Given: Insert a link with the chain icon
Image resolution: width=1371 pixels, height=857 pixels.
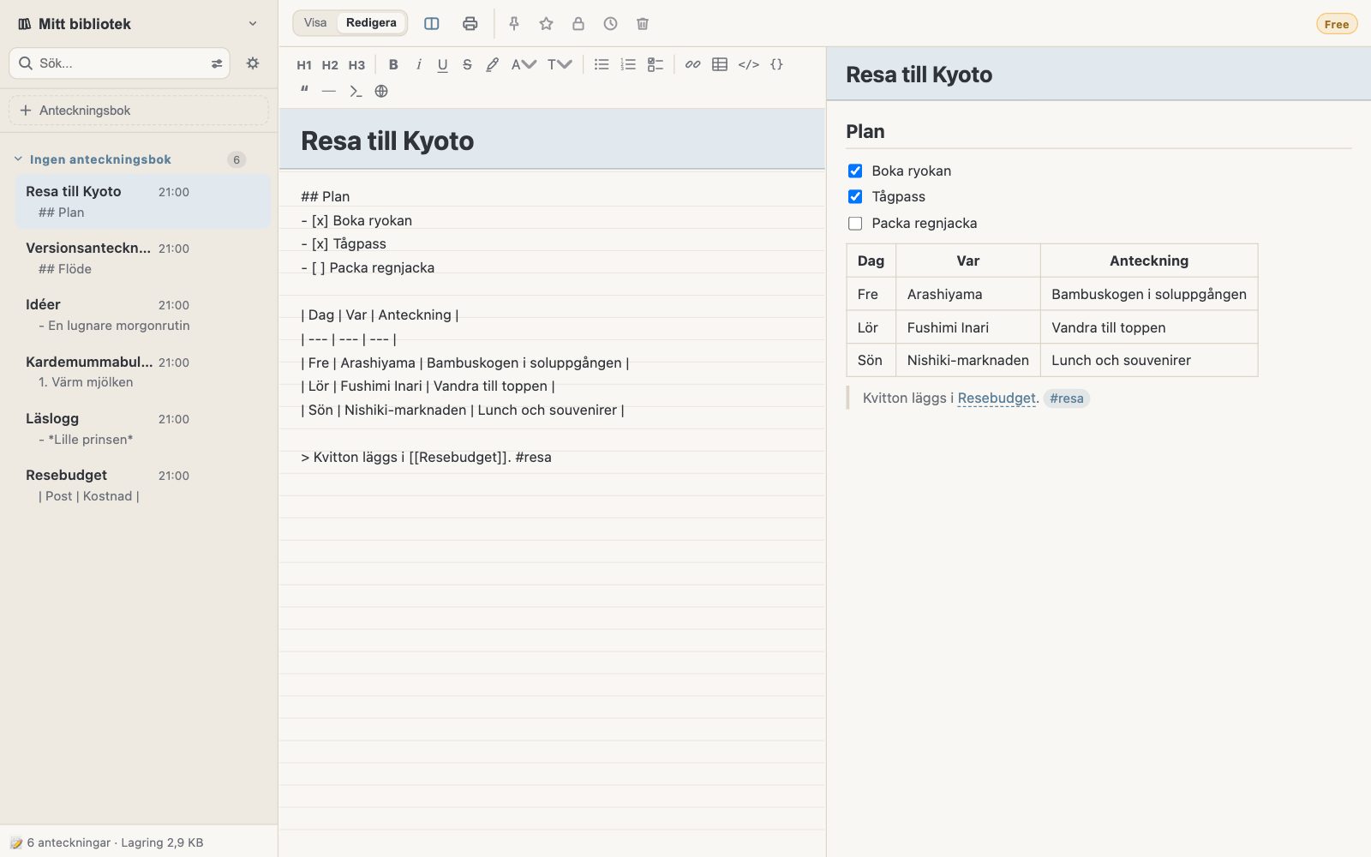Looking at the screenshot, I should click(692, 64).
